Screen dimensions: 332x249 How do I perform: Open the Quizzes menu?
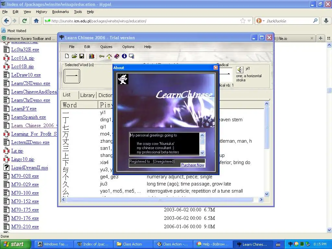click(x=106, y=47)
